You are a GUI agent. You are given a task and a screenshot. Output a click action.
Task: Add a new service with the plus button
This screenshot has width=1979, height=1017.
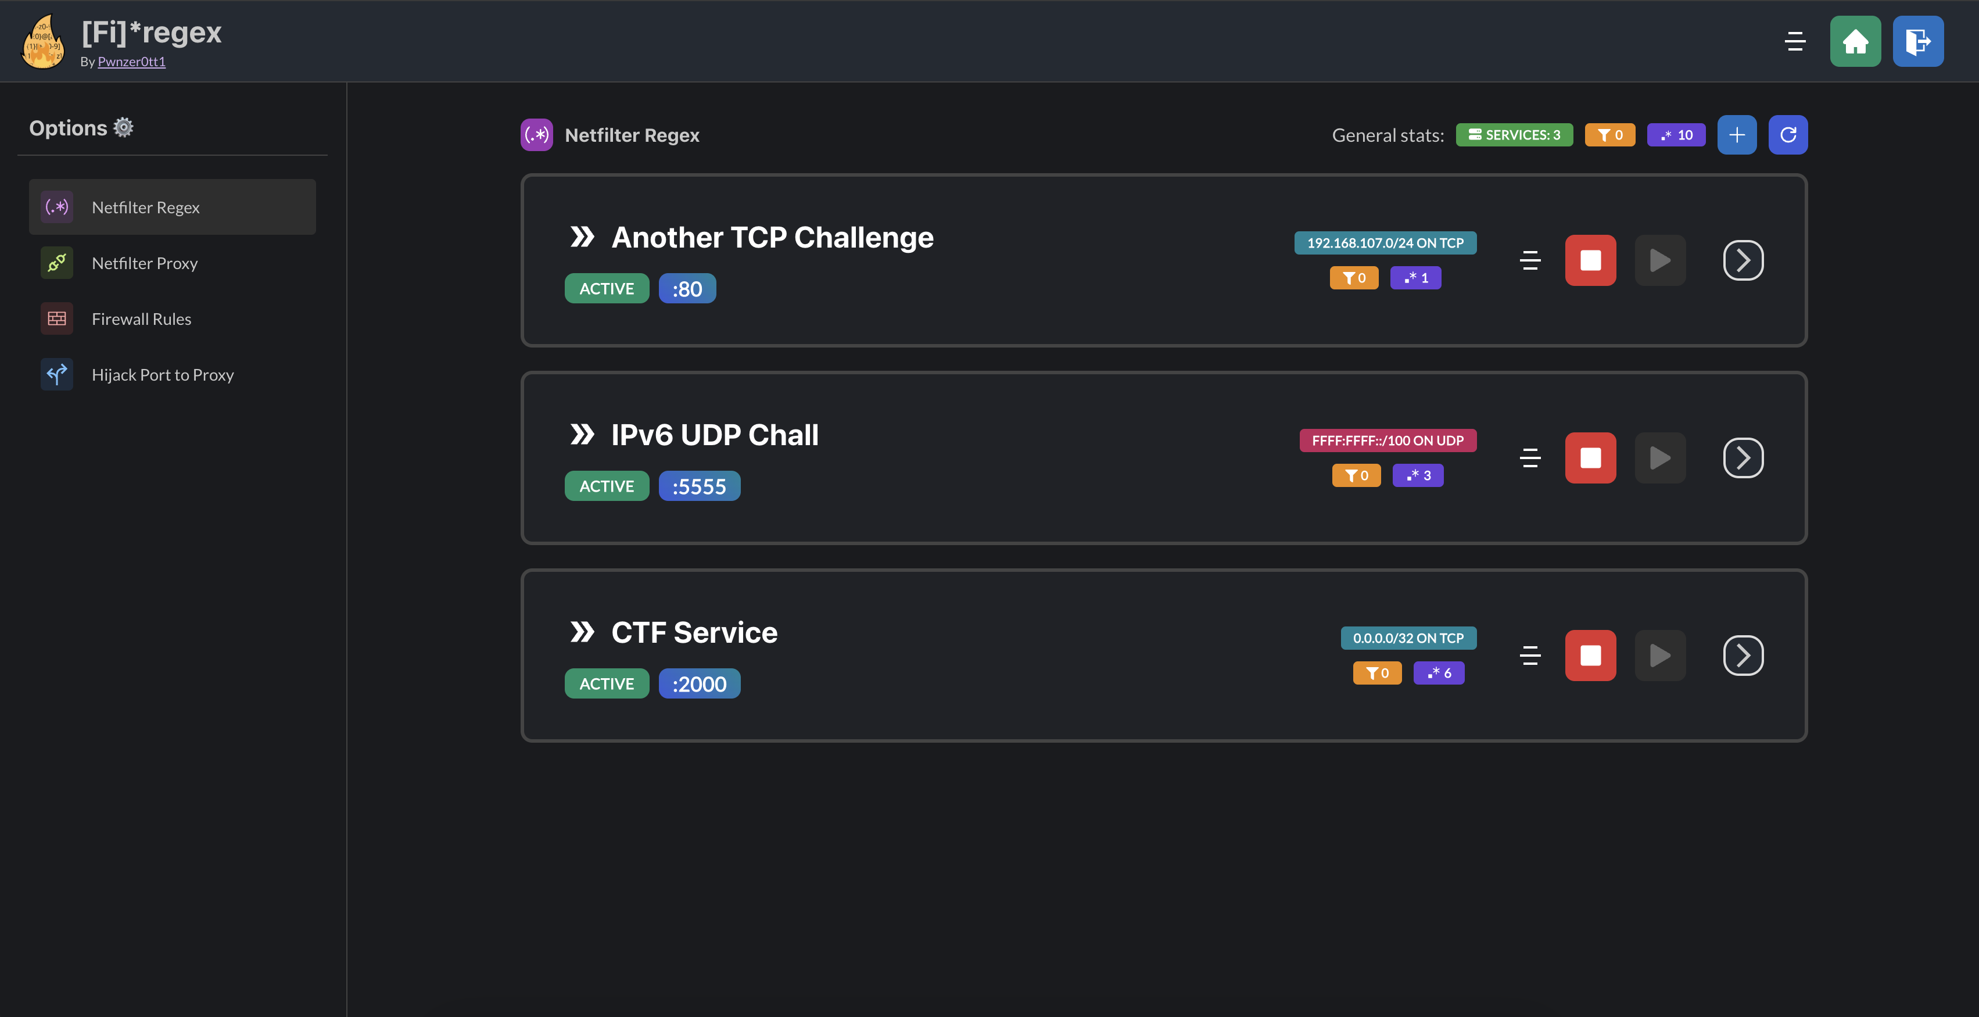(1737, 134)
